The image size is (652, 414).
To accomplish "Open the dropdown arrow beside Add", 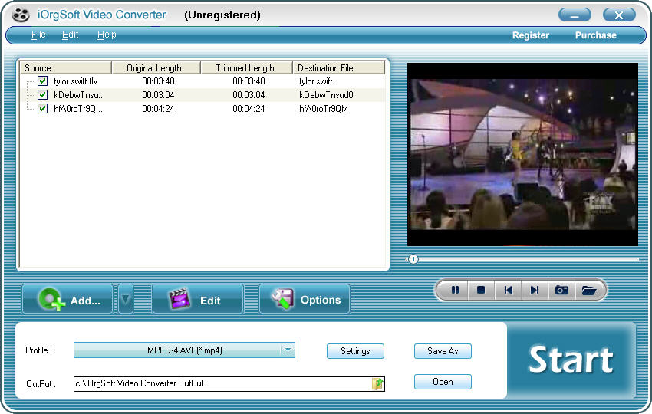I will pos(125,300).
